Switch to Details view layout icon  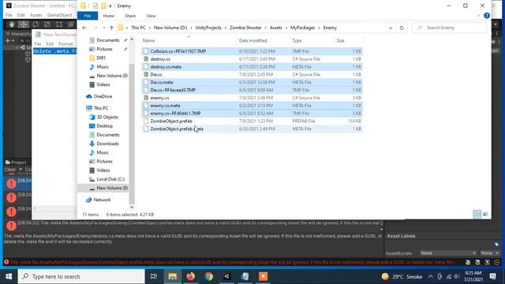pyautogui.click(x=477, y=214)
